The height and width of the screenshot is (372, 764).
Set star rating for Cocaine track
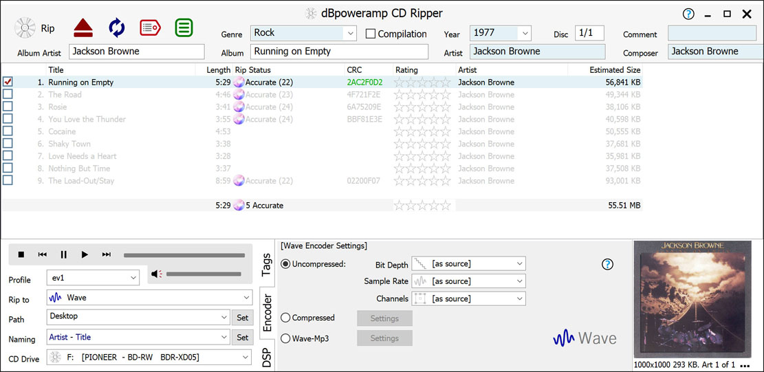(422, 131)
